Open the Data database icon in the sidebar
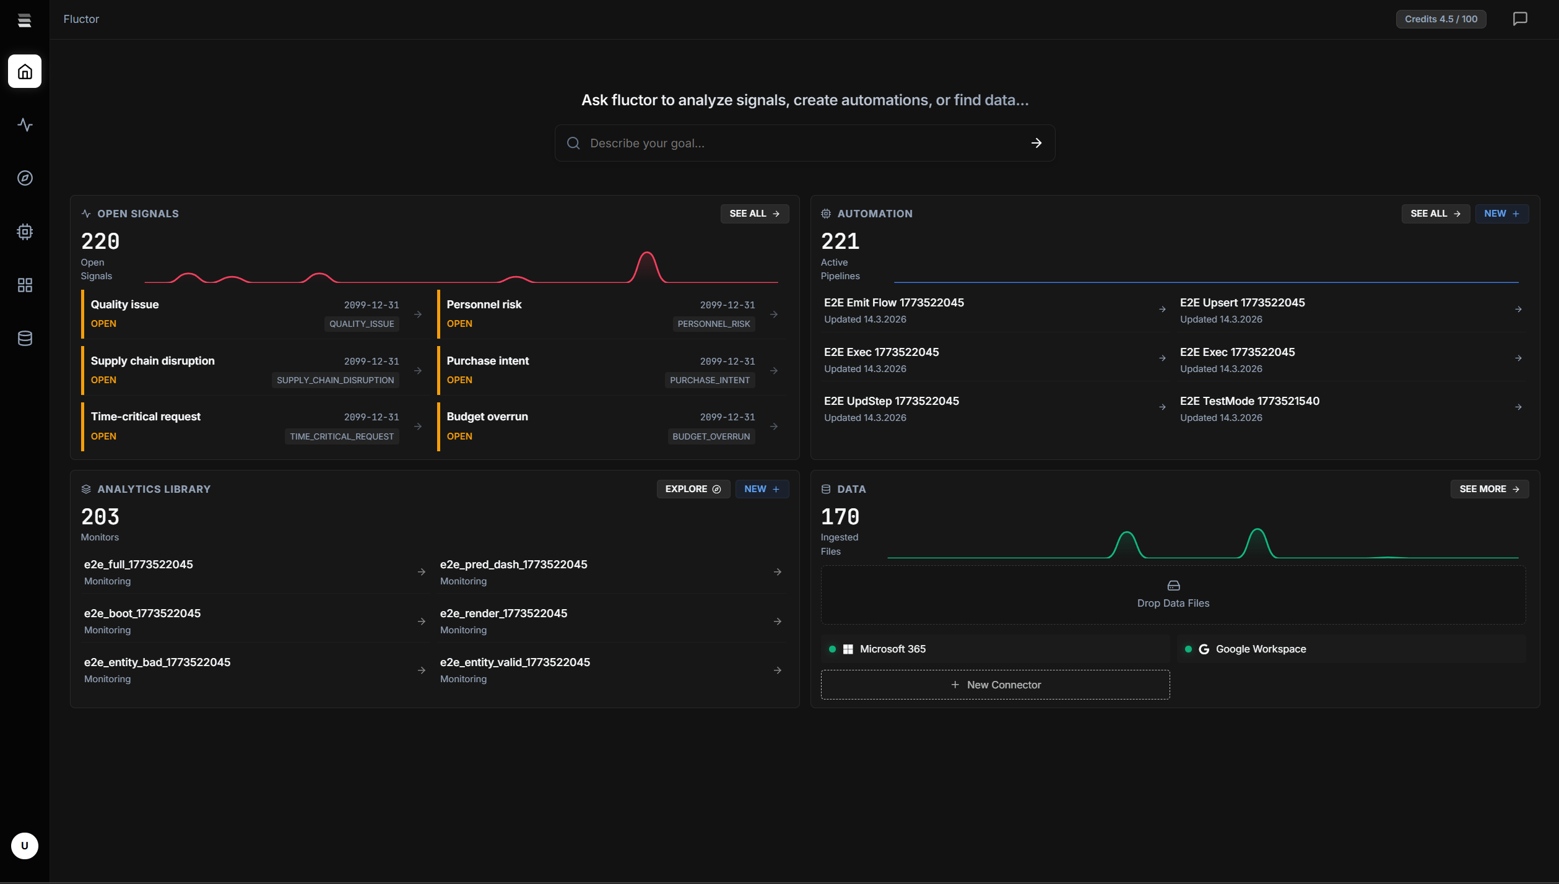The image size is (1559, 884). (25, 338)
